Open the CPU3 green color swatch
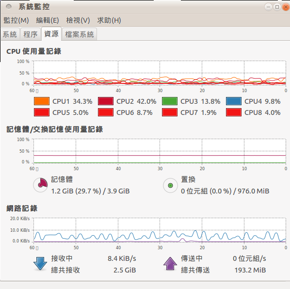290x289 pixels. (x=170, y=101)
